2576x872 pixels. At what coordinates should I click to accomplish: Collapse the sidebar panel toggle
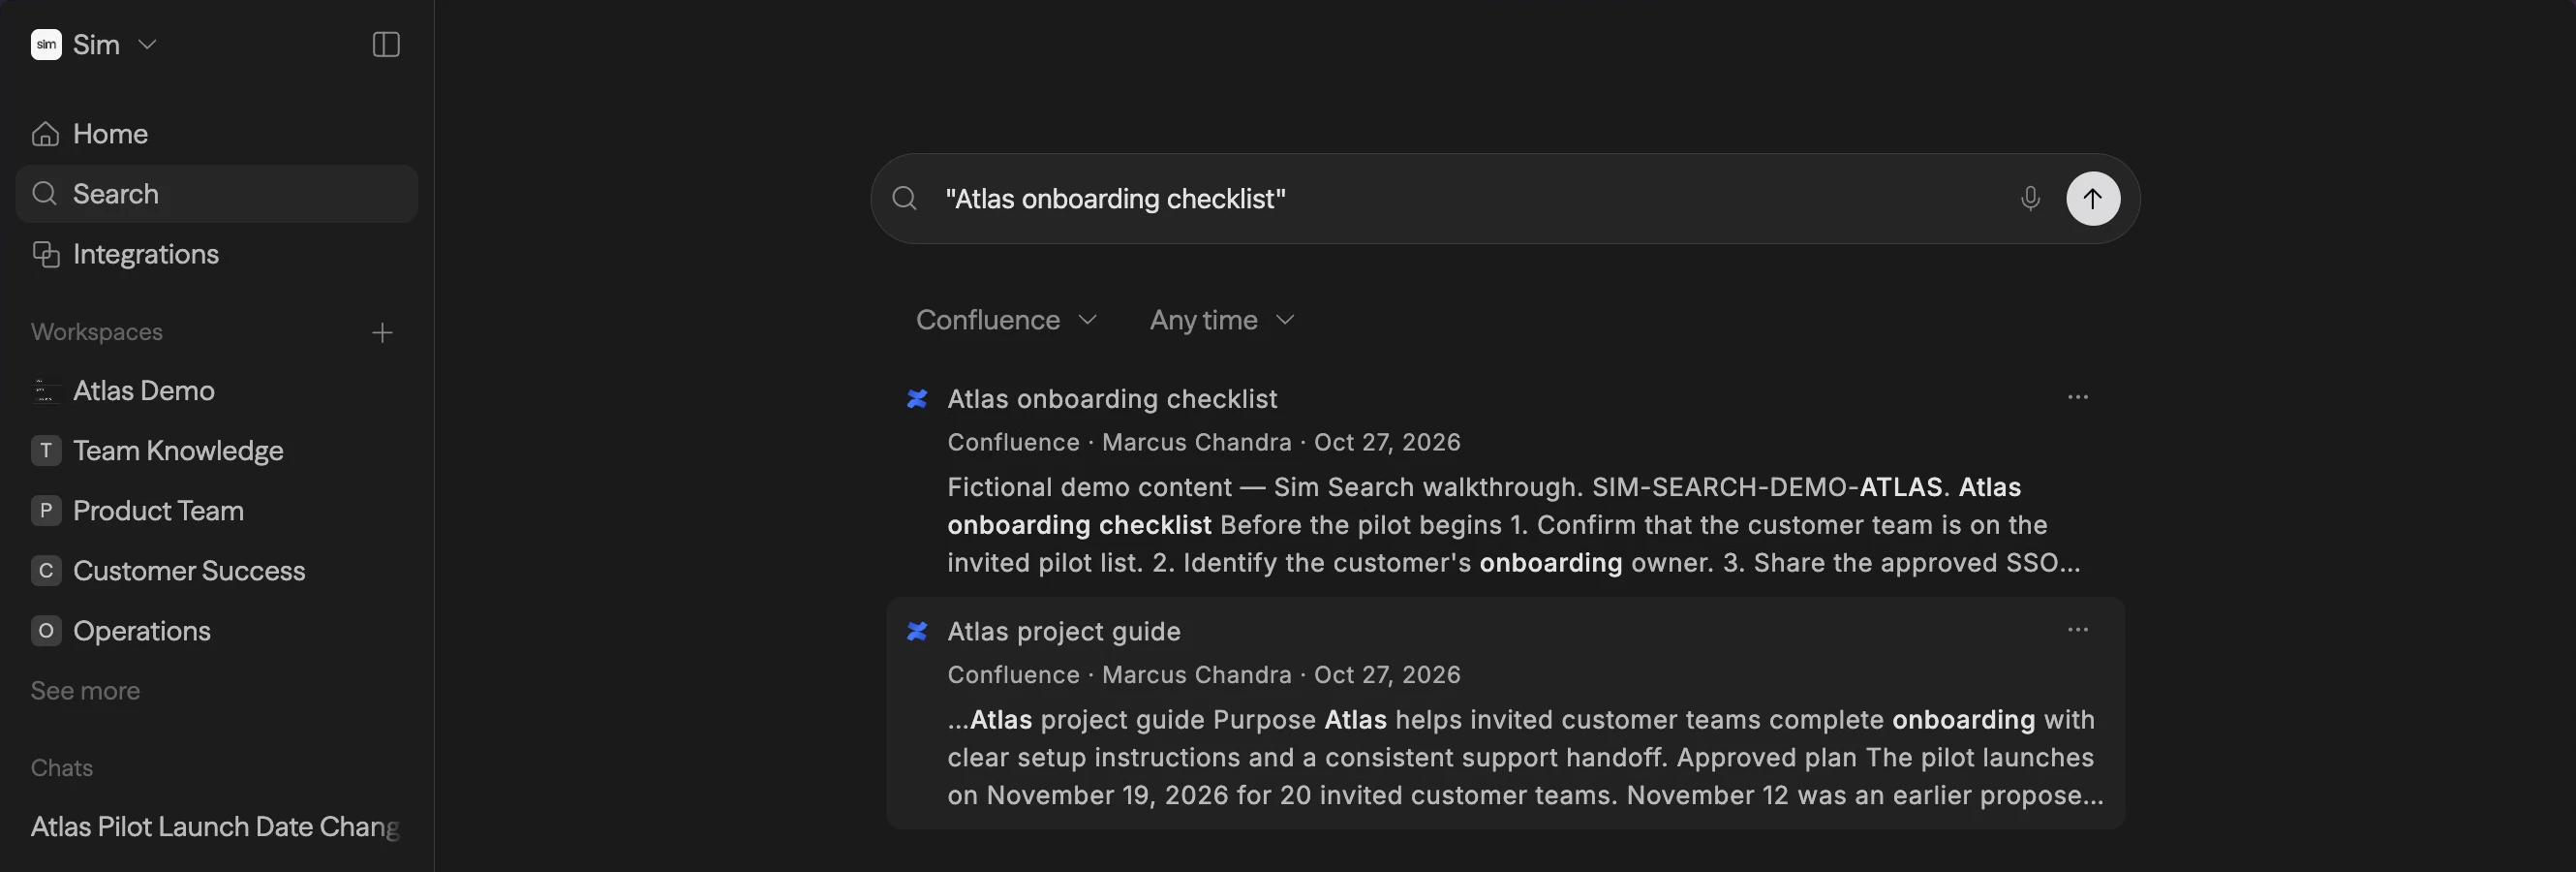pyautogui.click(x=386, y=45)
